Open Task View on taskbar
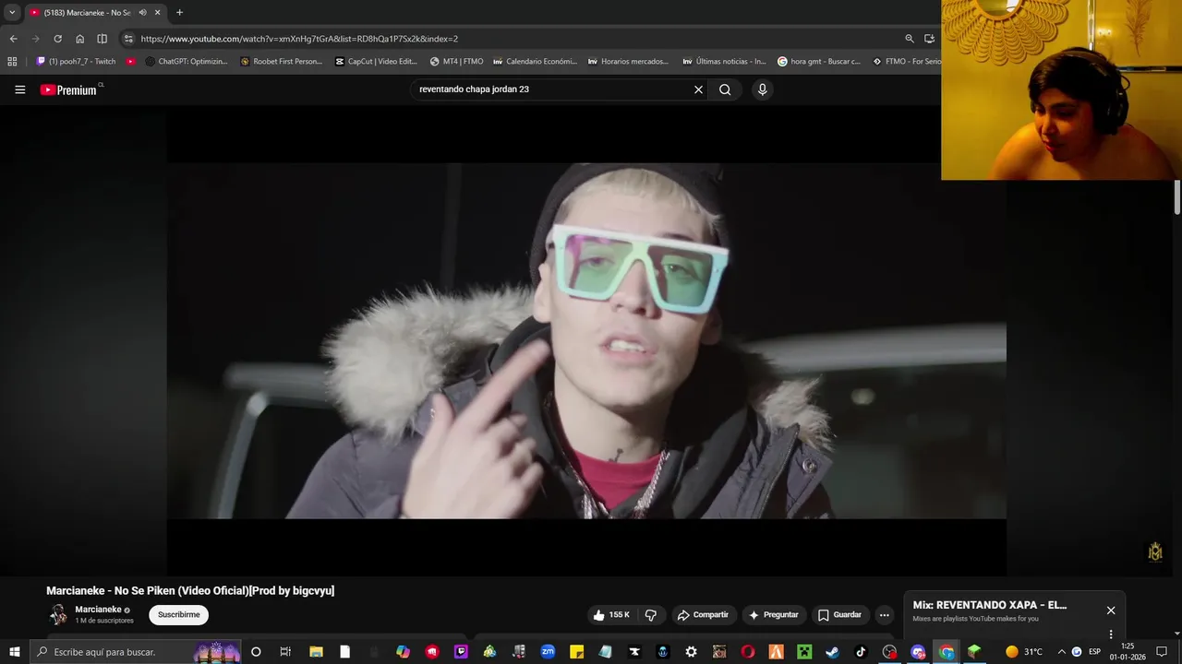Image resolution: width=1182 pixels, height=664 pixels. [285, 652]
